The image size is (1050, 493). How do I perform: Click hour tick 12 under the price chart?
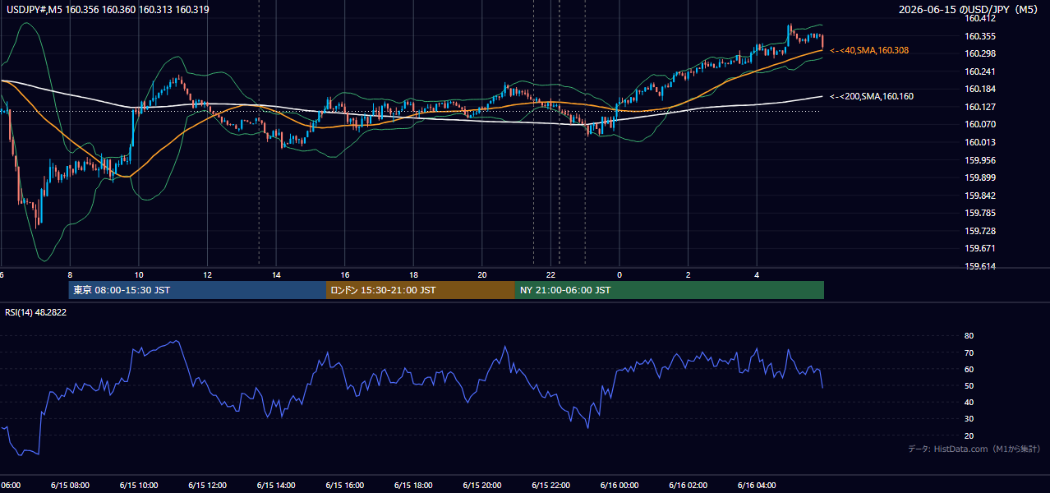coord(208,275)
